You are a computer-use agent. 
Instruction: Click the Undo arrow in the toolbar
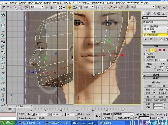[4, 7]
